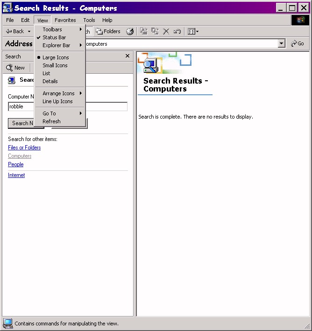Expand the Go To submenu

pos(60,113)
